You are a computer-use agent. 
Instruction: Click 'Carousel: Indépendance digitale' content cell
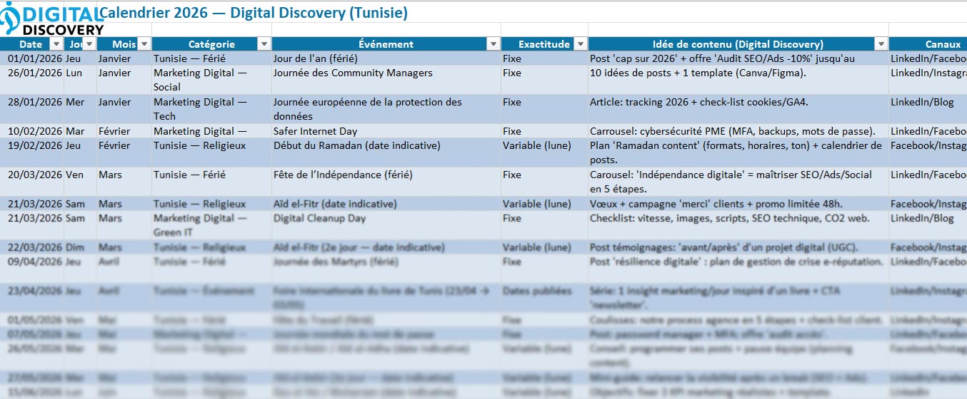(x=738, y=182)
